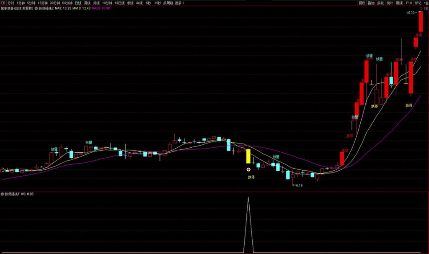Click the yellow 跌停 candlestick
The height and width of the screenshot is (254, 429).
(x=248, y=156)
